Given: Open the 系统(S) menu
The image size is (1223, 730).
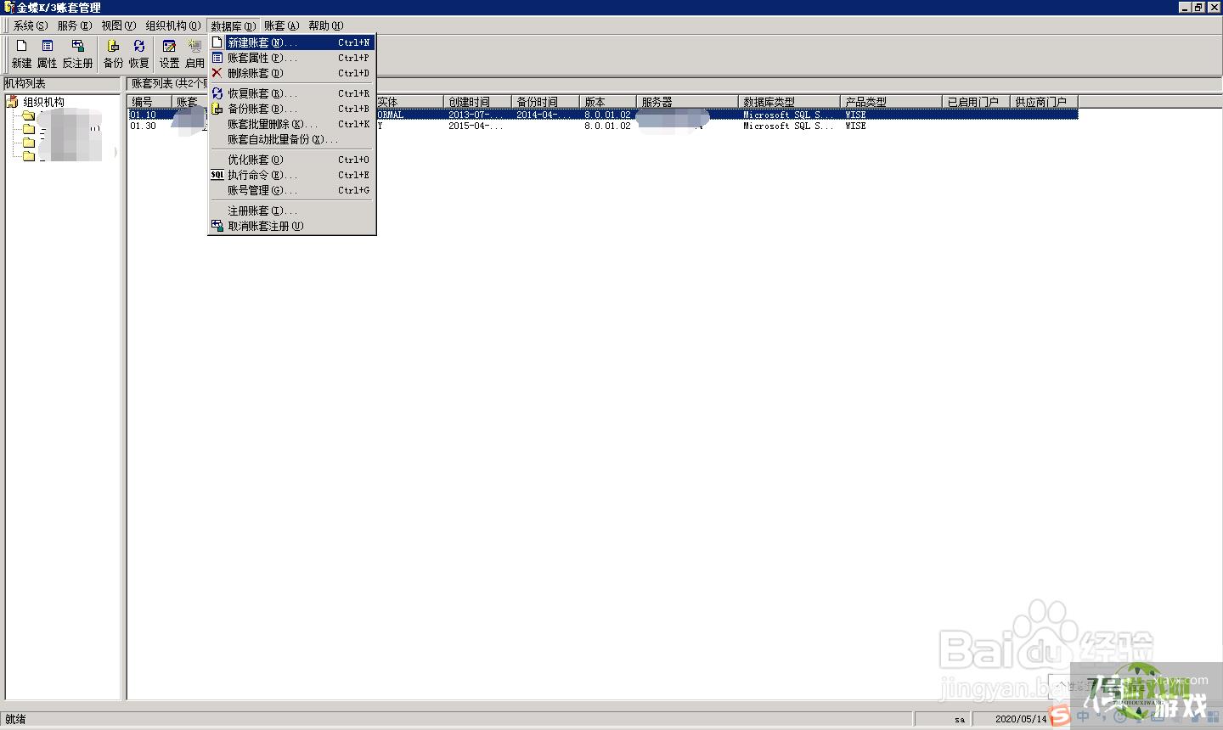Looking at the screenshot, I should (30, 25).
